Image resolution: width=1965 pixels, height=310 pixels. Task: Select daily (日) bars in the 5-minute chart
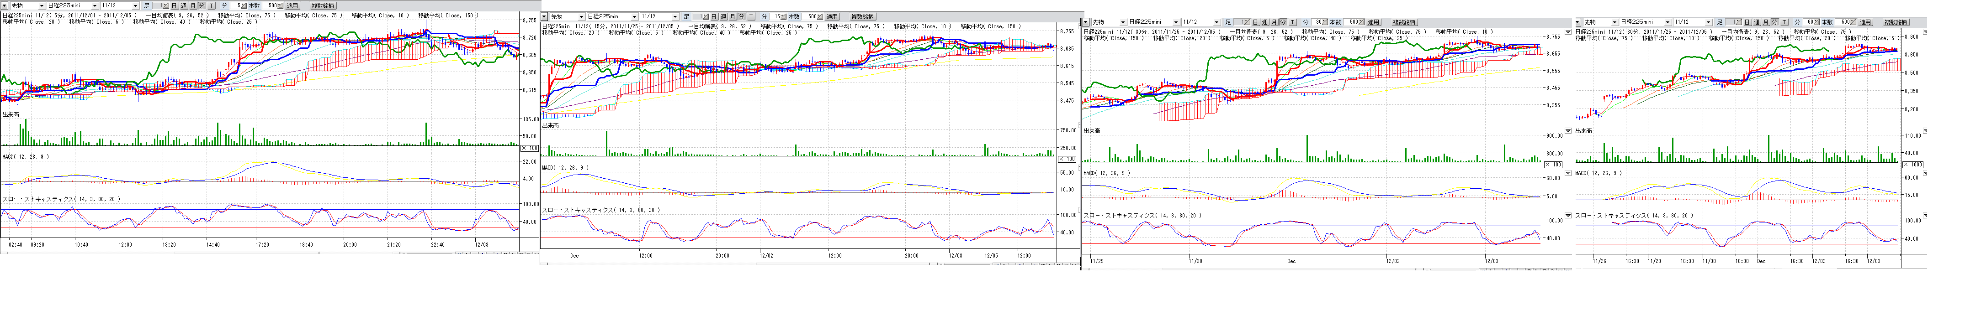(x=174, y=6)
